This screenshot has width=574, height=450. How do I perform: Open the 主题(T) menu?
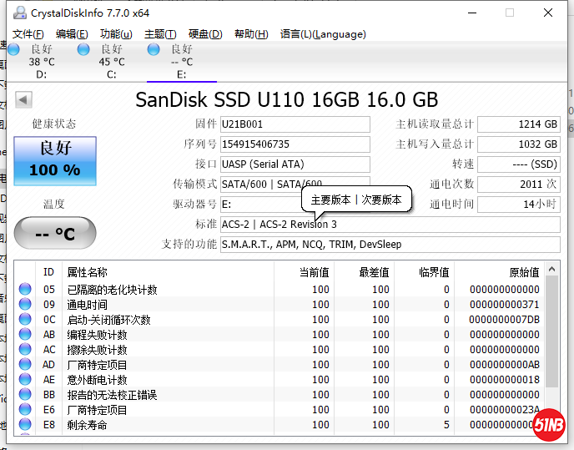160,34
